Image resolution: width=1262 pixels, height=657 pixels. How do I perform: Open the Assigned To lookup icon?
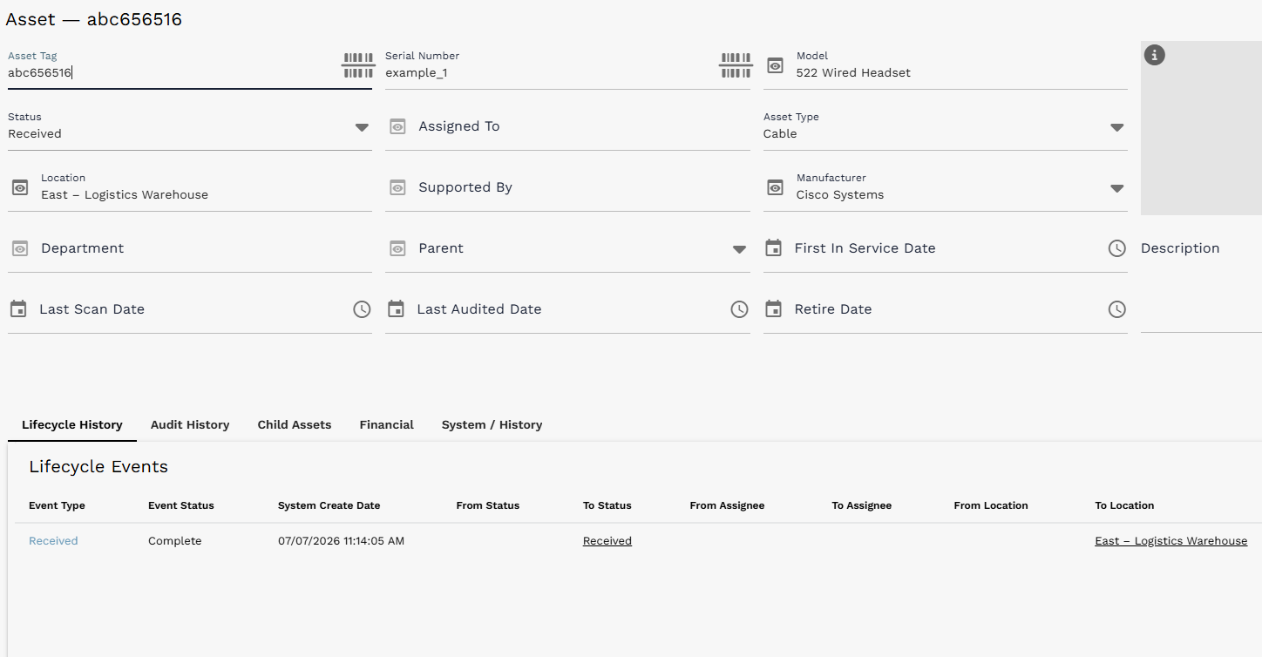click(397, 126)
